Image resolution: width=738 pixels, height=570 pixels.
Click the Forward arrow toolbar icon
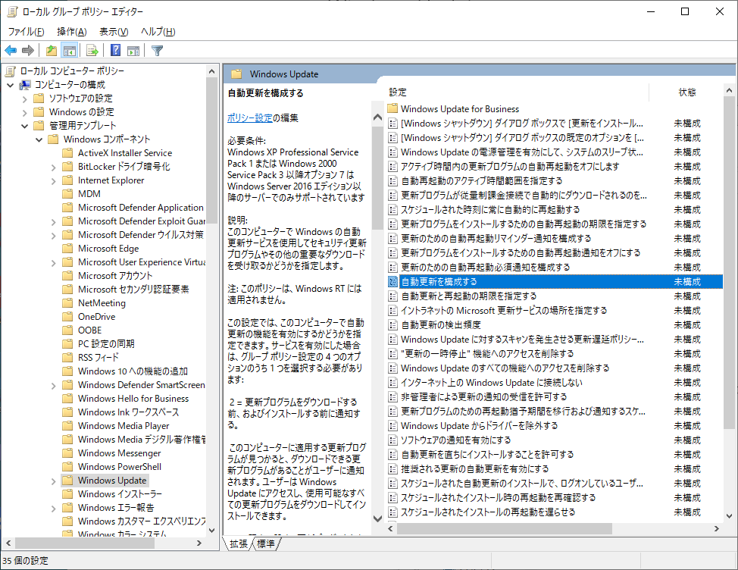tap(28, 50)
